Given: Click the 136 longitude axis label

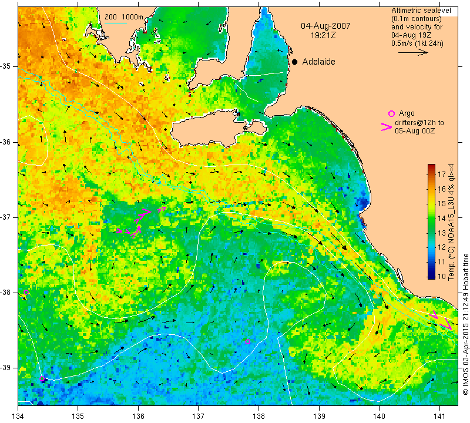Looking at the screenshot, I should pyautogui.click(x=138, y=417).
